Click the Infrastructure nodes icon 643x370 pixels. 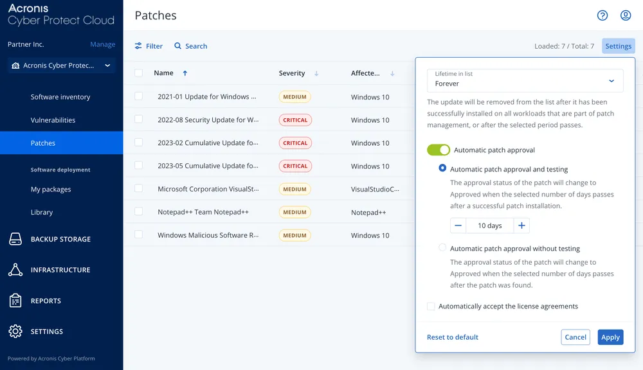click(15, 270)
